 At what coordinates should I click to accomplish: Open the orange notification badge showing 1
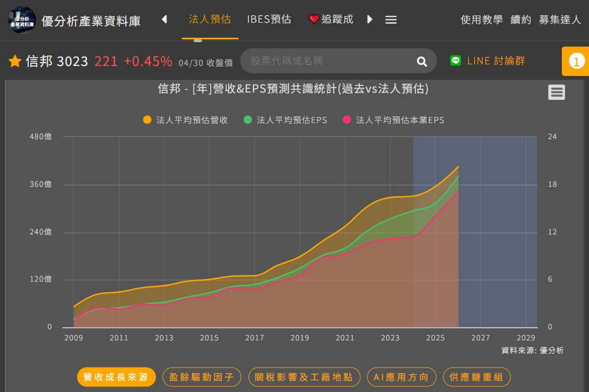(x=576, y=61)
